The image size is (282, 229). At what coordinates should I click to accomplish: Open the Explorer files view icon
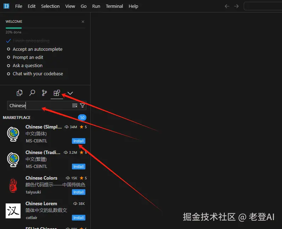point(19,93)
